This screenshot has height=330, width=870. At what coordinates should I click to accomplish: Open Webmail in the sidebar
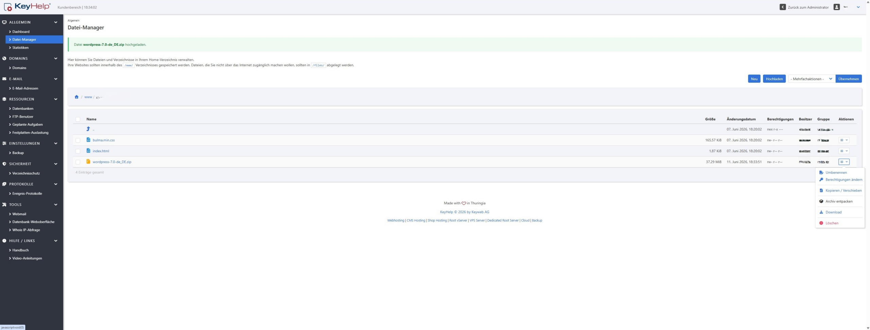click(19, 214)
